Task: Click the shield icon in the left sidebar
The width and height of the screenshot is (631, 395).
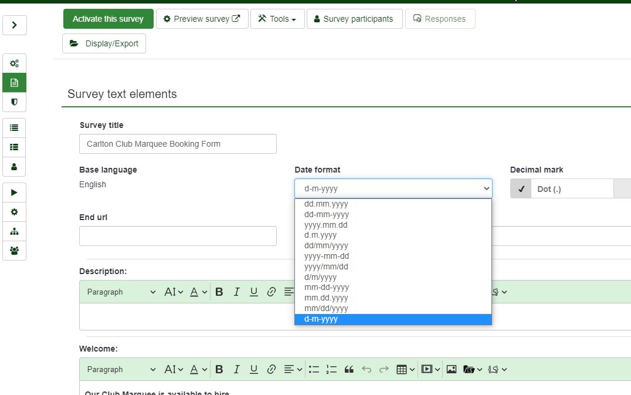Action: [14, 102]
